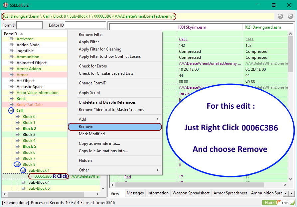Open the Armor Spreadsheet tab
The height and width of the screenshot is (207, 297).
(x=230, y=193)
